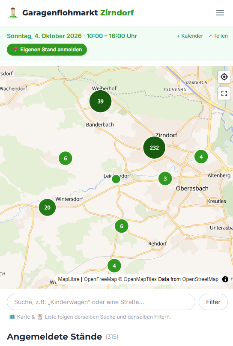Select the 39 cluster near Weiherhof

[x=101, y=101]
